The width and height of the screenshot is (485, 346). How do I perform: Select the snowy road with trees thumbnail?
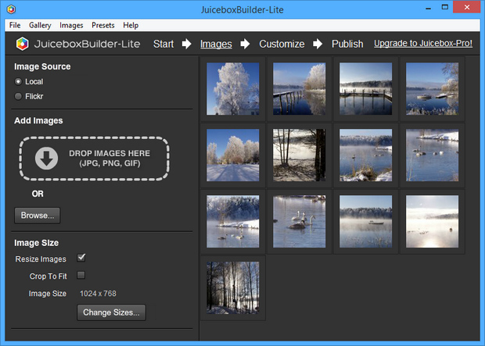(233, 155)
